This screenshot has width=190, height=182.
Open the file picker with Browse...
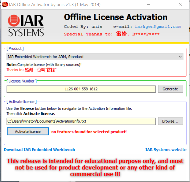(170, 121)
